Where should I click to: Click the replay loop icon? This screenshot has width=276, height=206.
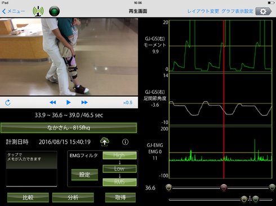[8, 103]
